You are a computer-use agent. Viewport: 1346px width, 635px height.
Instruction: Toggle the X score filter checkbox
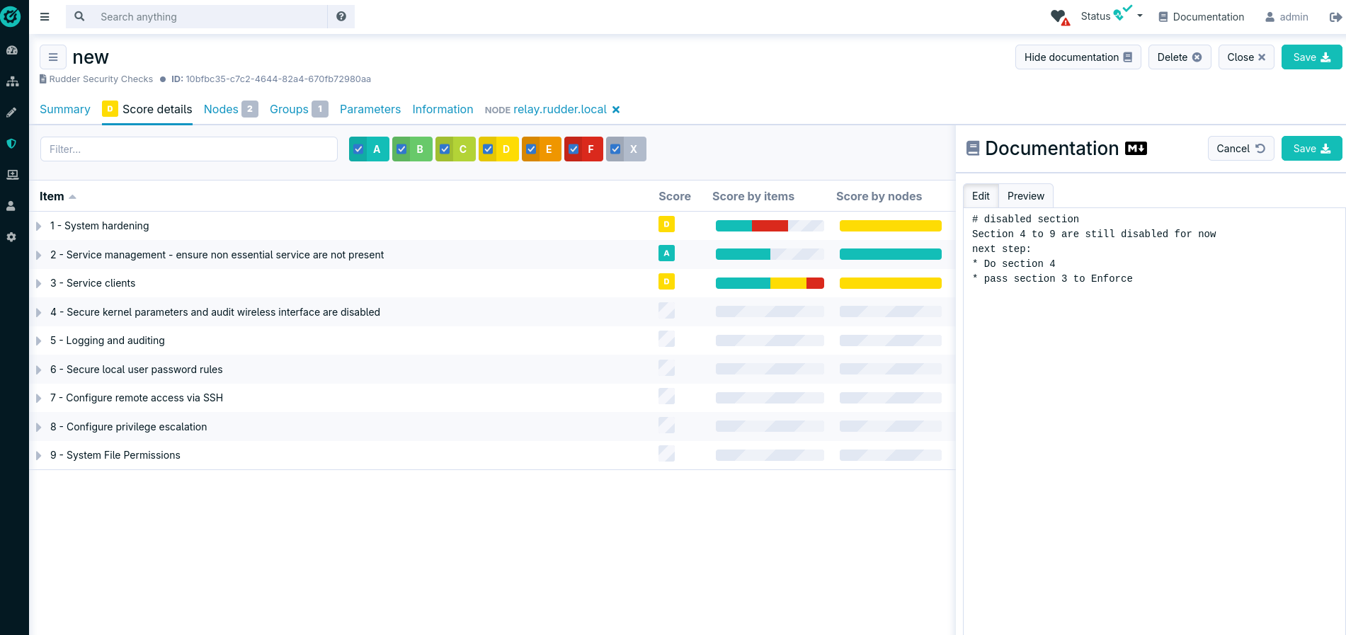(616, 149)
